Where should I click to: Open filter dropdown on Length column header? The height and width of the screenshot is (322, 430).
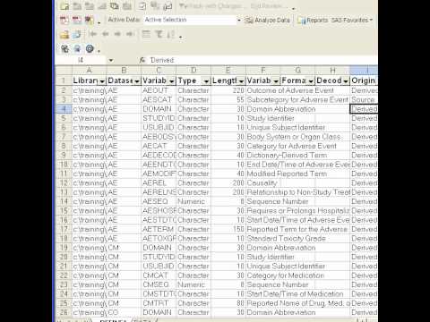(241, 81)
